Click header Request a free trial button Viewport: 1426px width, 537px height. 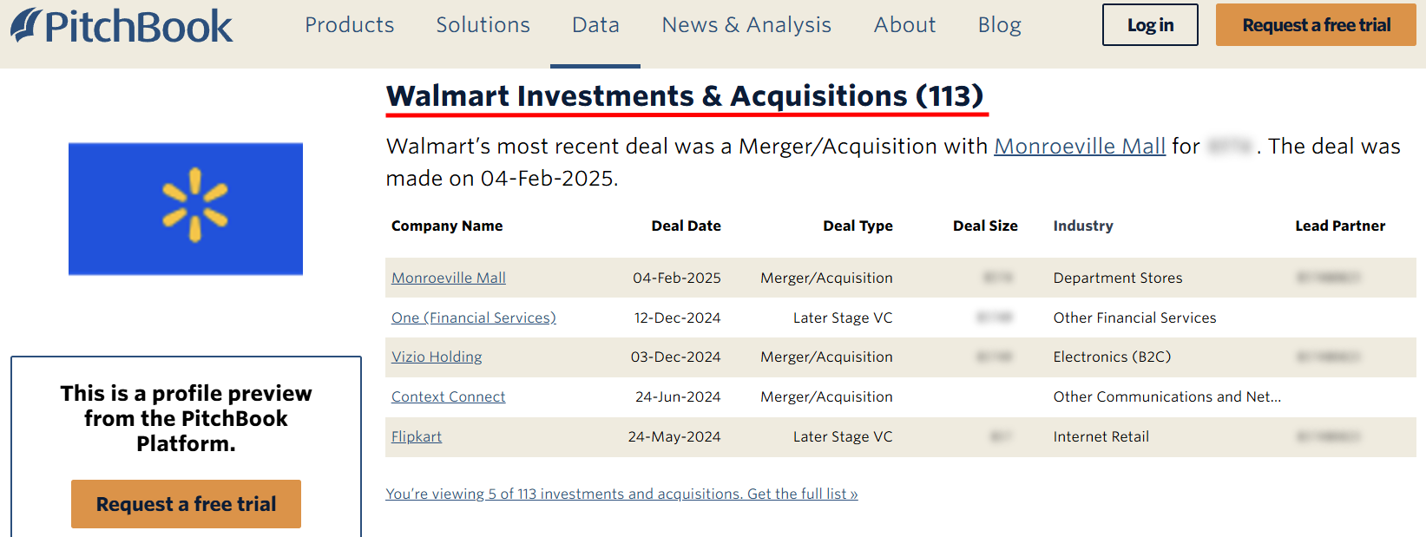[1316, 25]
